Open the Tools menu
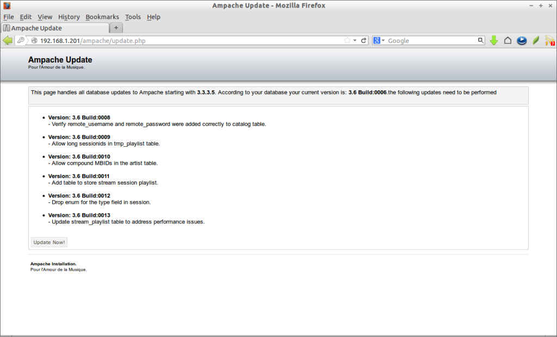The image size is (557, 337). 133,17
